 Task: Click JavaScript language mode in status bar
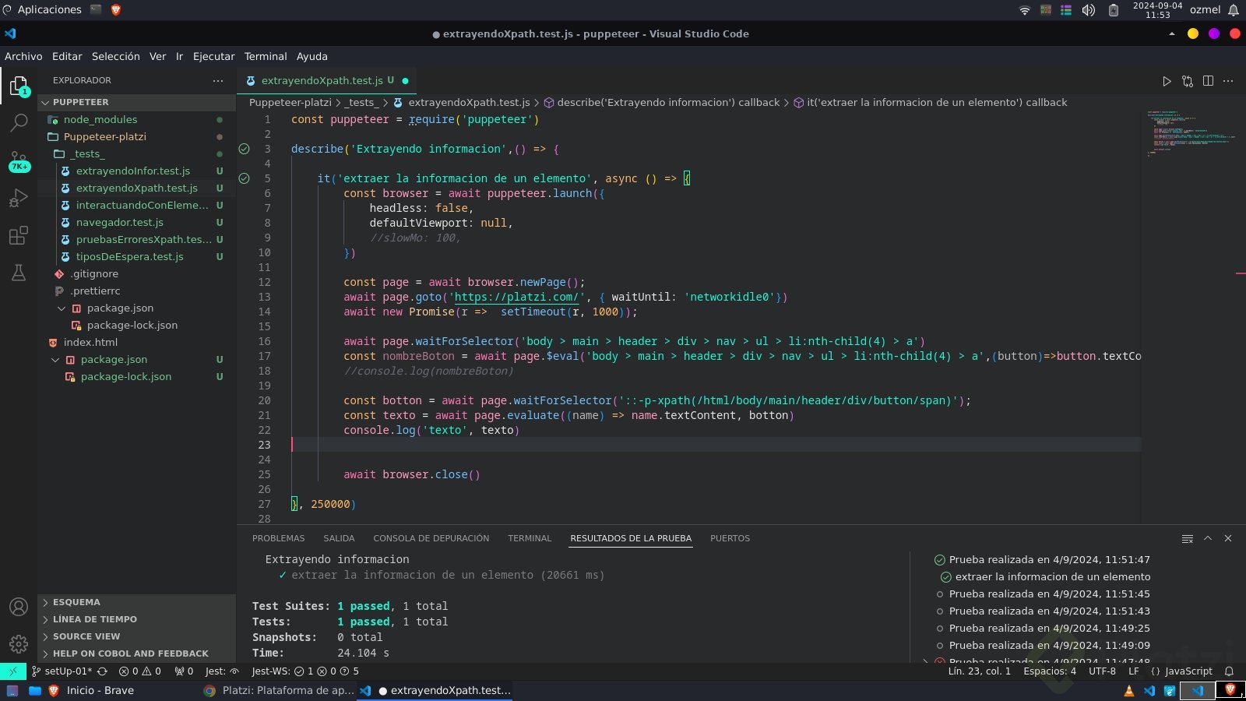point(1188,671)
